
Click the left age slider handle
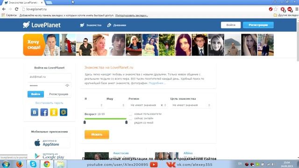[x=85, y=122]
